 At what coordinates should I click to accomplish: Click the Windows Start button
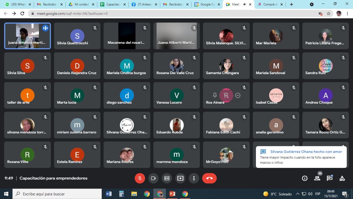pos(6,194)
